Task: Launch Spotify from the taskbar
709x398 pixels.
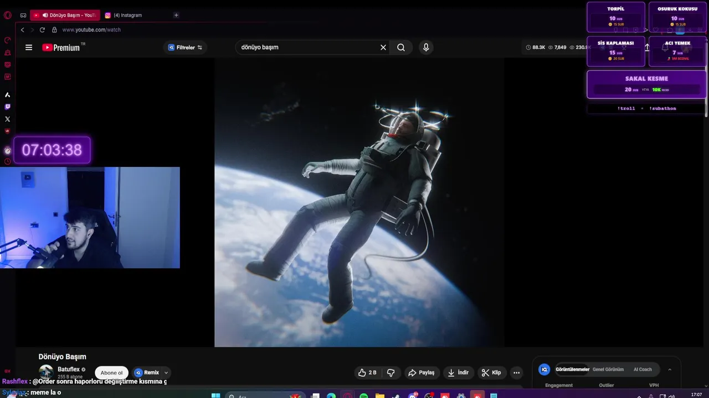Action: [363, 396]
